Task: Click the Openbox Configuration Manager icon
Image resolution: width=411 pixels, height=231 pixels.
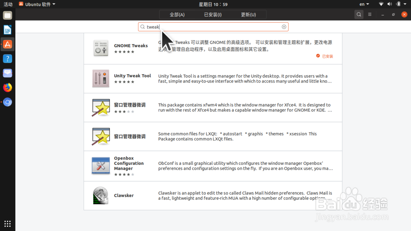Action: (101, 166)
